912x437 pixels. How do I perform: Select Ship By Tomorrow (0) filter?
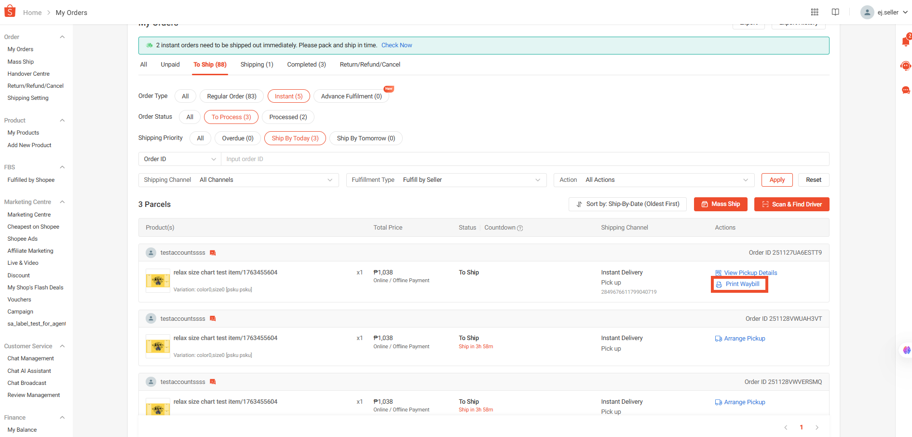[x=366, y=138]
